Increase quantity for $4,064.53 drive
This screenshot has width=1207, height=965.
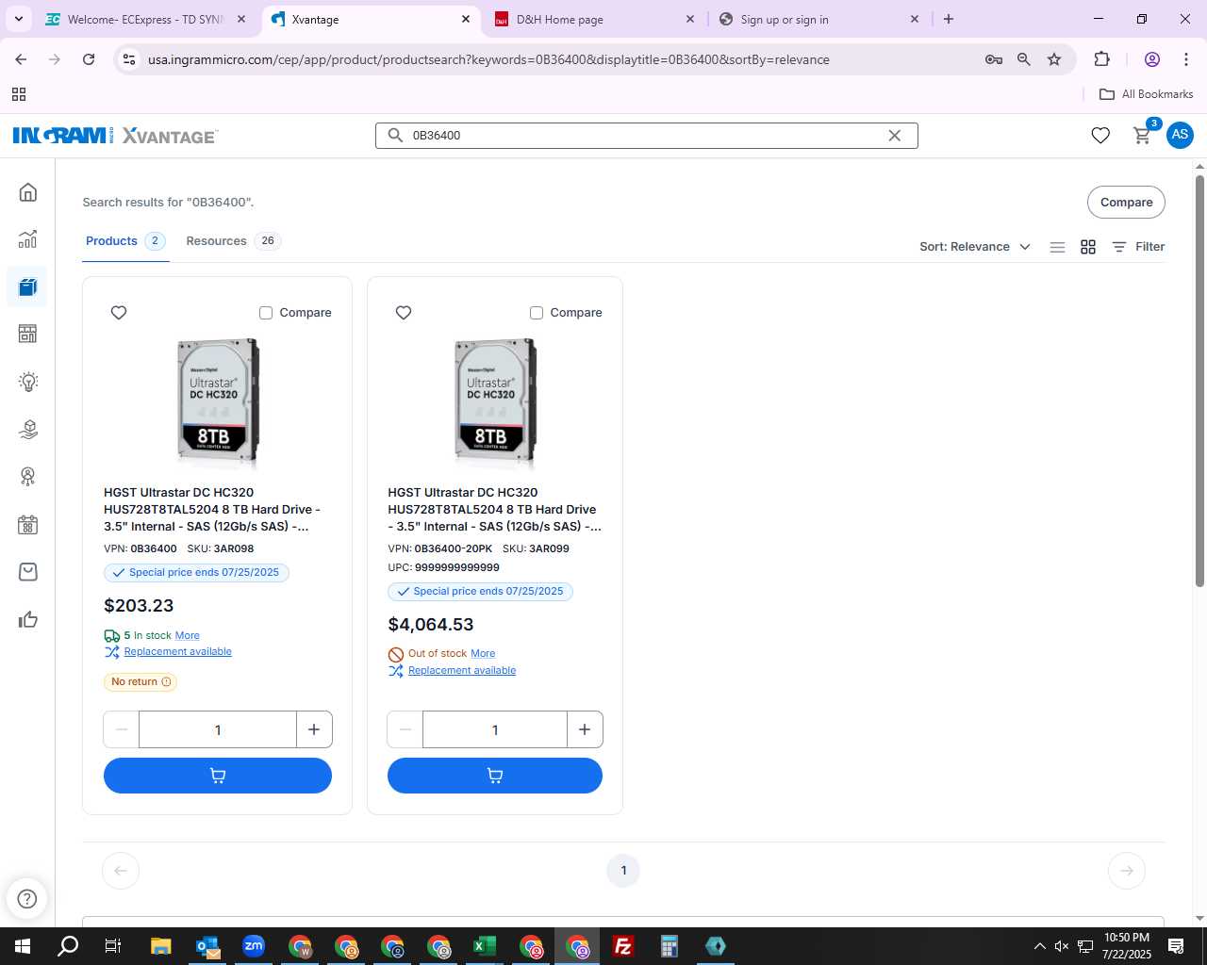(x=585, y=729)
